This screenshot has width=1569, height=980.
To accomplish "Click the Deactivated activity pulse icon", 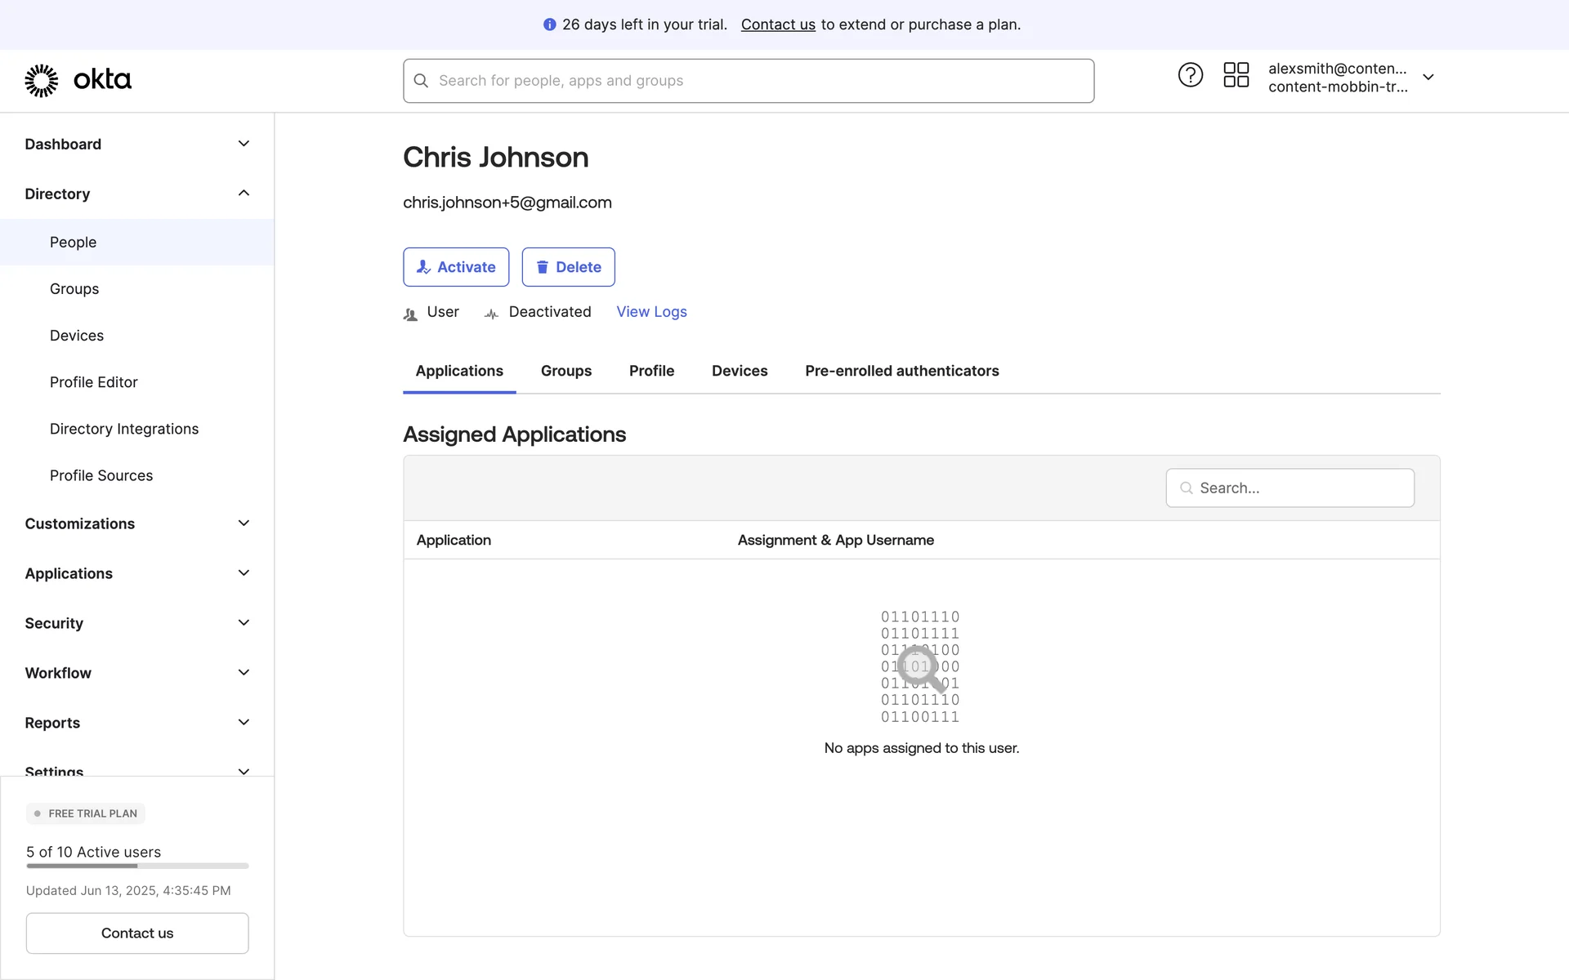I will (491, 314).
